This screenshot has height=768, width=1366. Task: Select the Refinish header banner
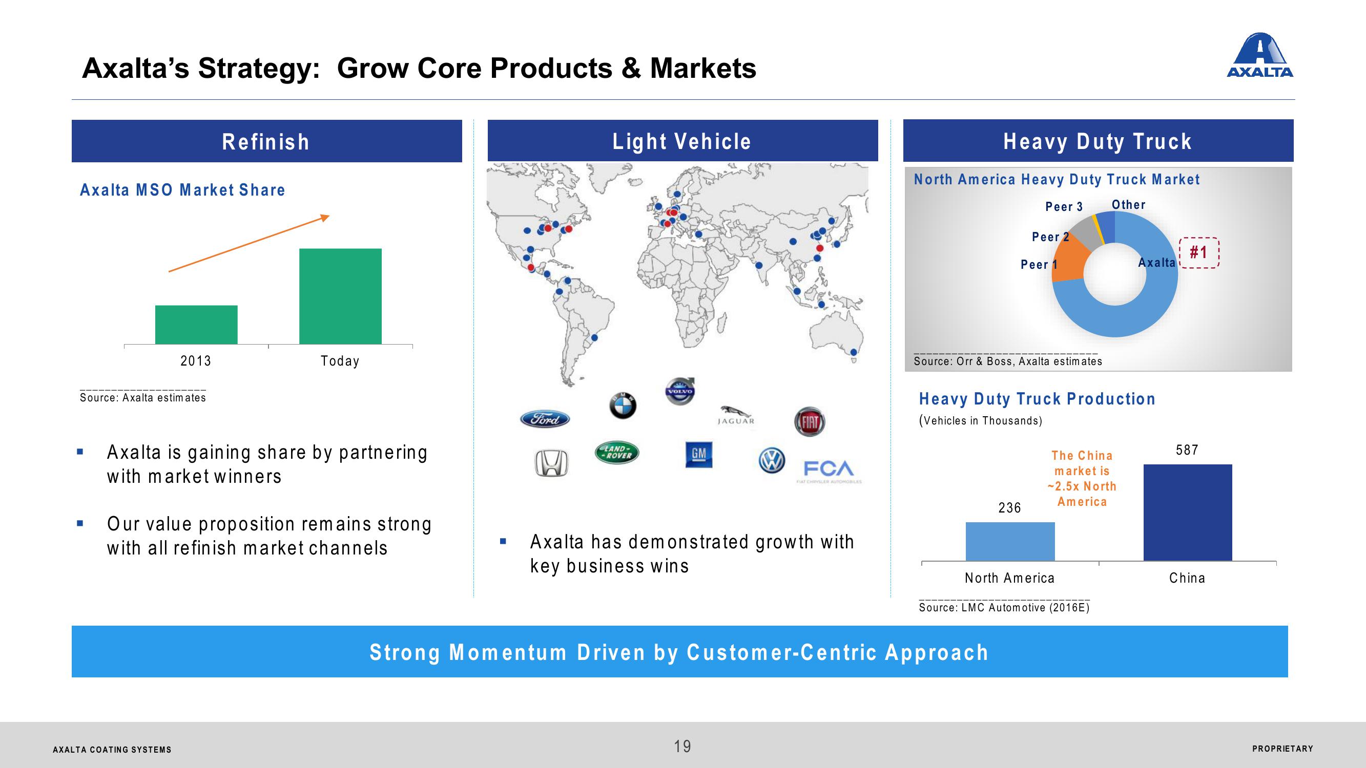(x=267, y=141)
